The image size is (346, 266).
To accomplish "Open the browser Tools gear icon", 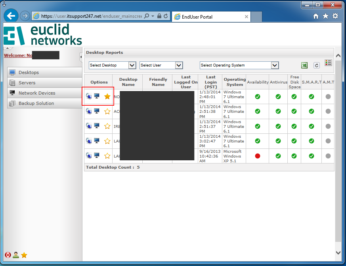I will (x=335, y=16).
